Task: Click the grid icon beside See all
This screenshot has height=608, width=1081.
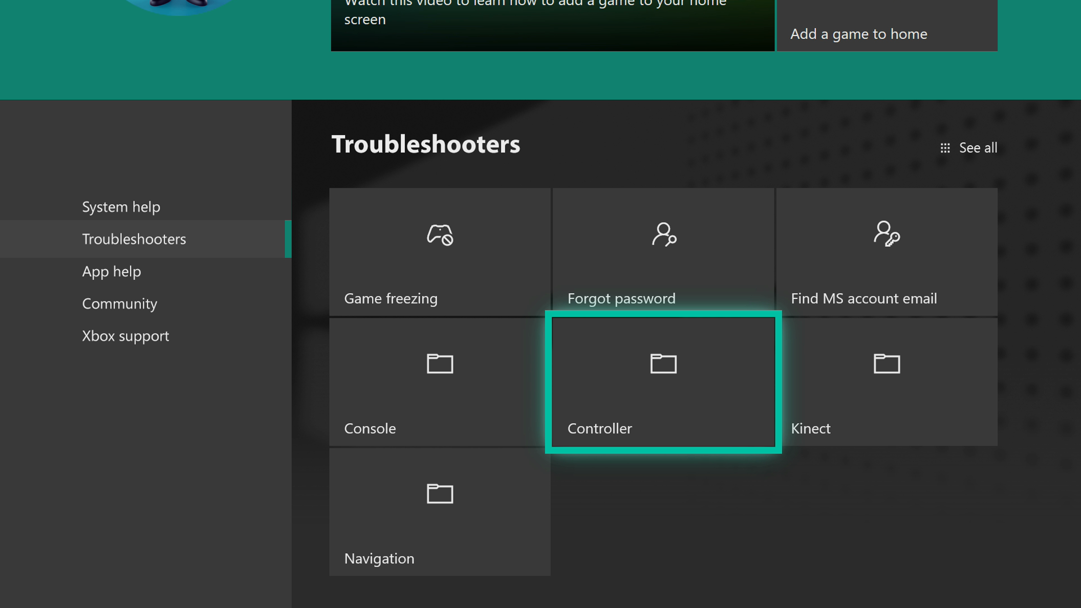Action: point(945,147)
